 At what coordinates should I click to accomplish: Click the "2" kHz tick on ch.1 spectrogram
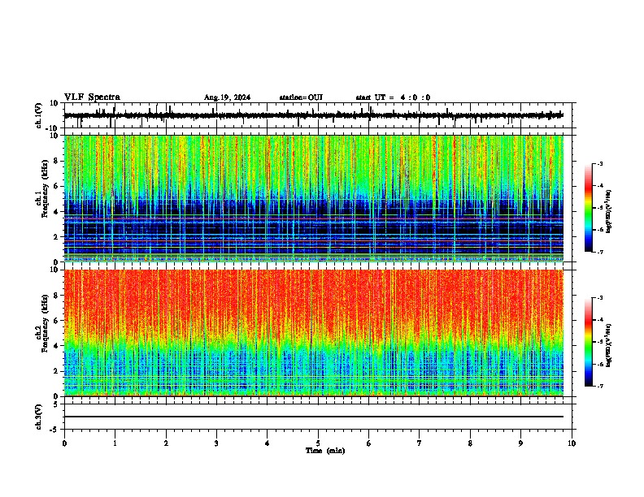(57, 237)
